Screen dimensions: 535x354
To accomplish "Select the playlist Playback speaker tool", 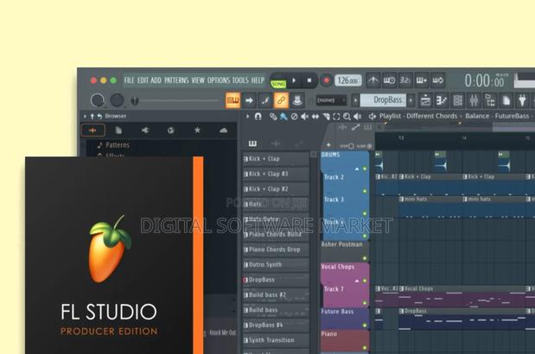I will point(357,117).
